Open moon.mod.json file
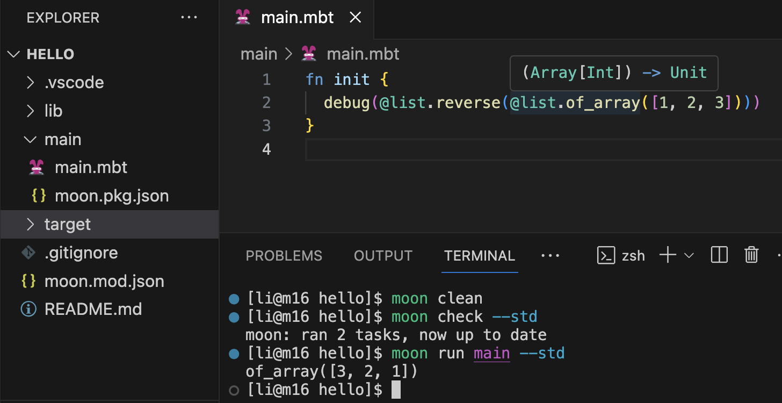The height and width of the screenshot is (403, 782). click(104, 282)
